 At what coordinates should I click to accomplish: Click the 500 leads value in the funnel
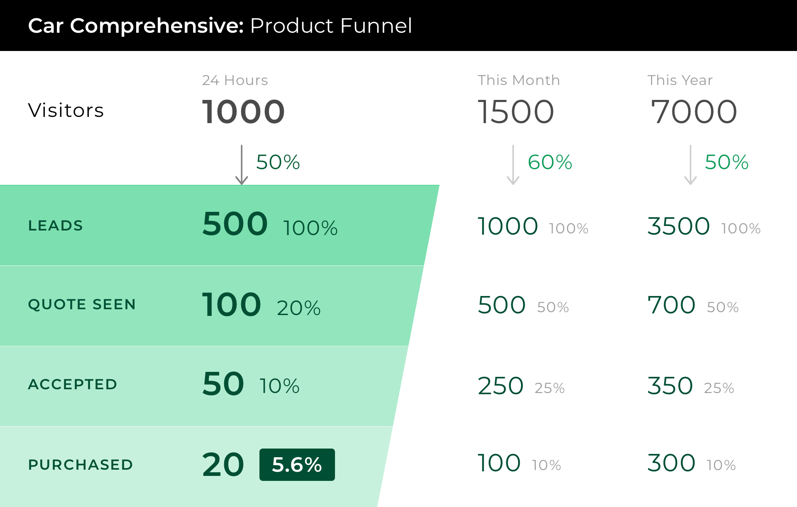tap(235, 224)
